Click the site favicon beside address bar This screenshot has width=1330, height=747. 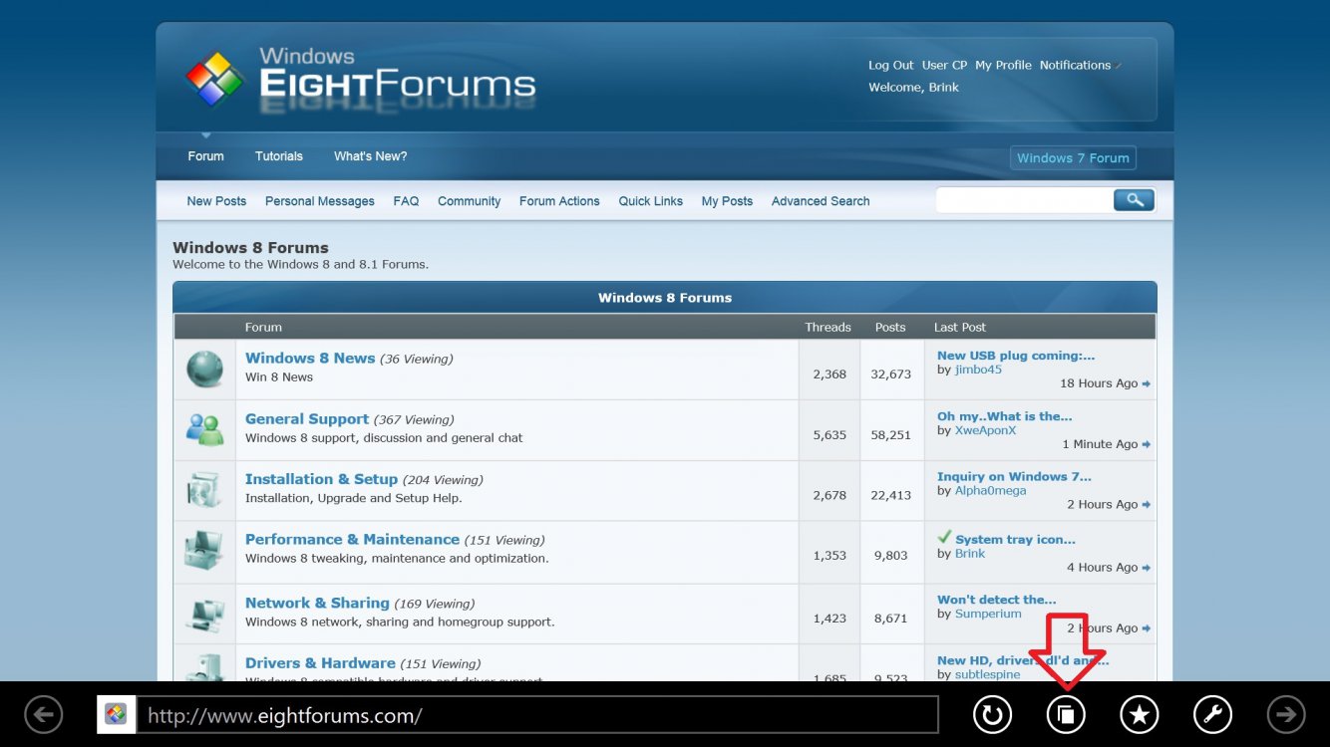pos(116,714)
